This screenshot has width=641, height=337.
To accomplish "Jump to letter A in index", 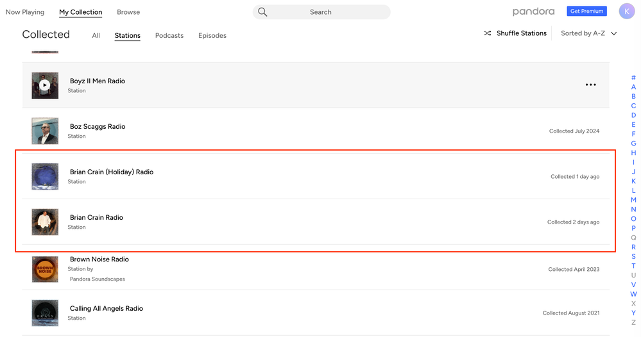I will [633, 87].
